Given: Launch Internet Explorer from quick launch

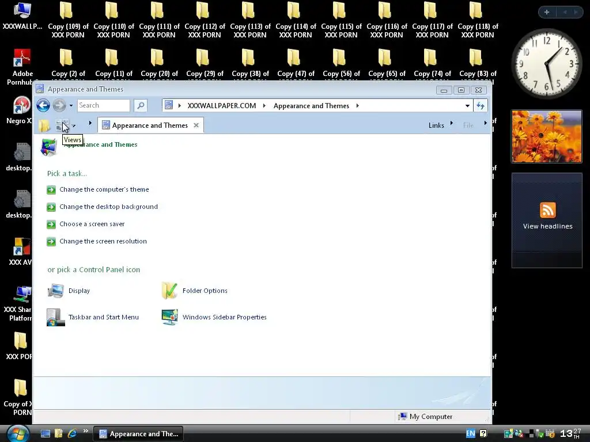Looking at the screenshot, I should coord(72,434).
